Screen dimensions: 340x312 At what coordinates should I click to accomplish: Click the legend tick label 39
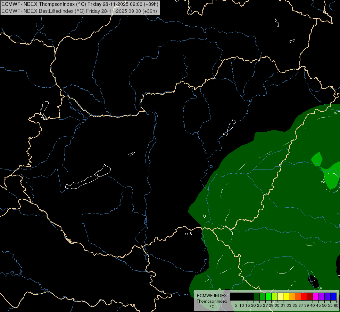(x=307, y=305)
